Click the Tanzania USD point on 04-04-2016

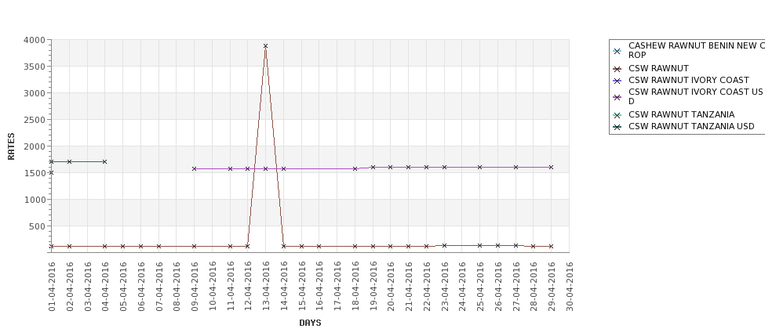[104, 161]
